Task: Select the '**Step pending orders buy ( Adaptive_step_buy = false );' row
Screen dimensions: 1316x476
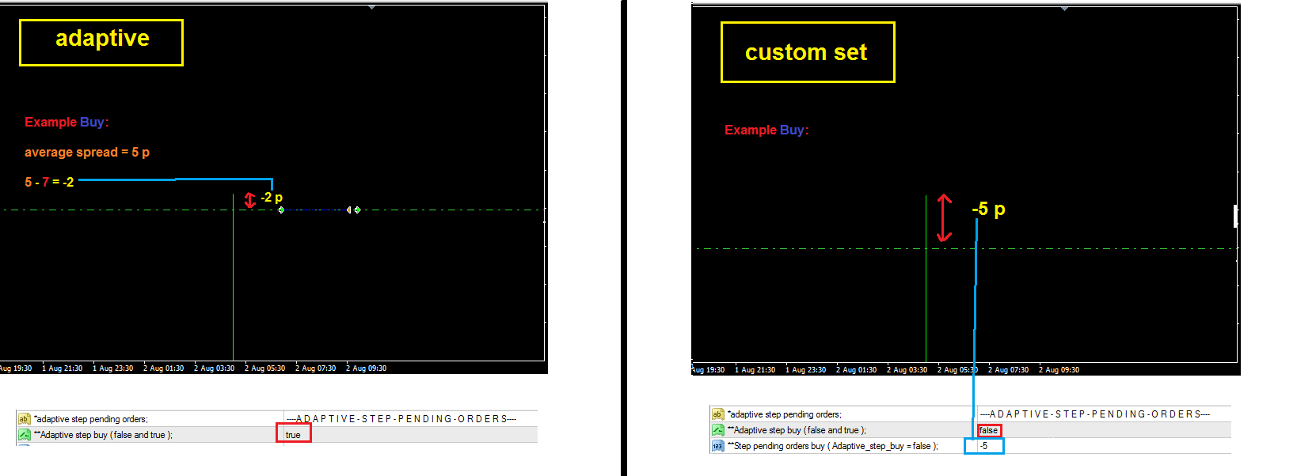Action: click(970, 446)
